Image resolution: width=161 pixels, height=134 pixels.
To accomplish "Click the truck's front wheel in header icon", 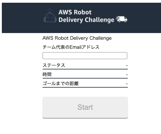I will tap(125, 21).
